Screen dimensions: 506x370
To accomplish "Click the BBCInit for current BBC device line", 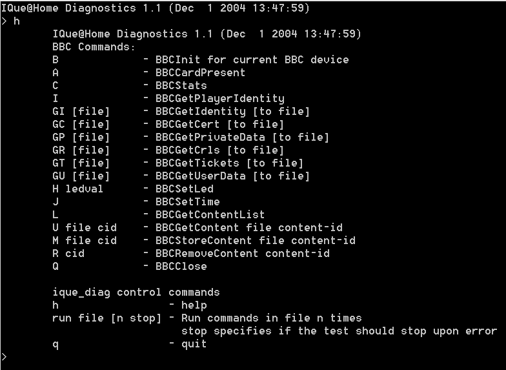I will coord(252,59).
